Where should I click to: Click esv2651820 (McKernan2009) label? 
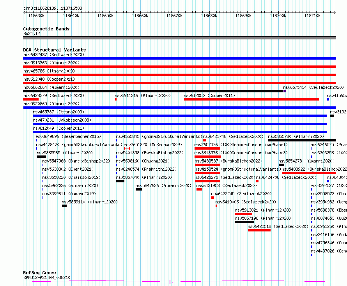click(x=153, y=145)
